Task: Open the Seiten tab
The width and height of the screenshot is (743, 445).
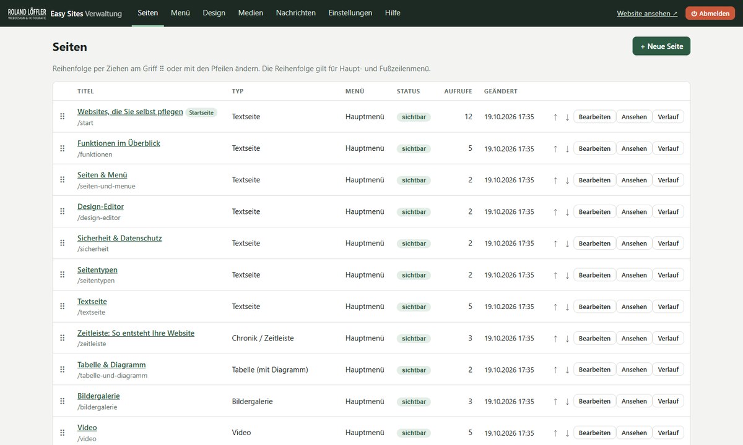Action: (147, 12)
